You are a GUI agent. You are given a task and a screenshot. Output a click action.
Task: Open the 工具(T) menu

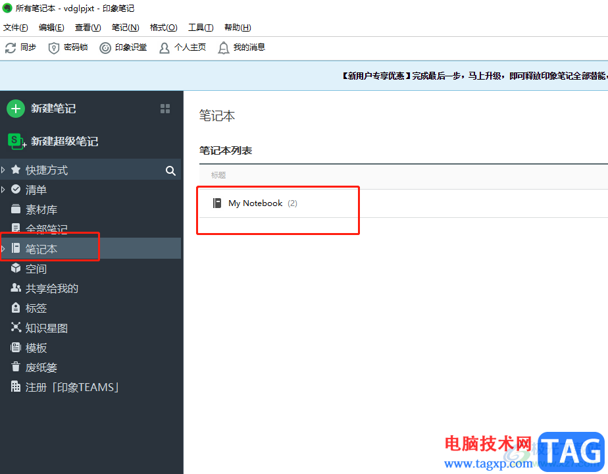[201, 28]
